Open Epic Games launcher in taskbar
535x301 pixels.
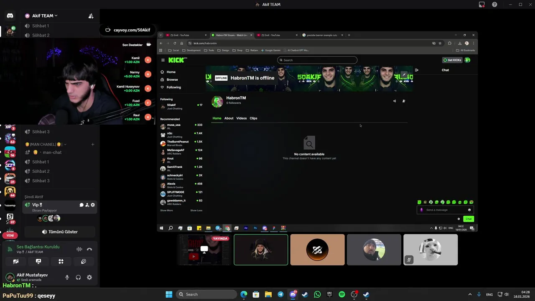pos(329,294)
